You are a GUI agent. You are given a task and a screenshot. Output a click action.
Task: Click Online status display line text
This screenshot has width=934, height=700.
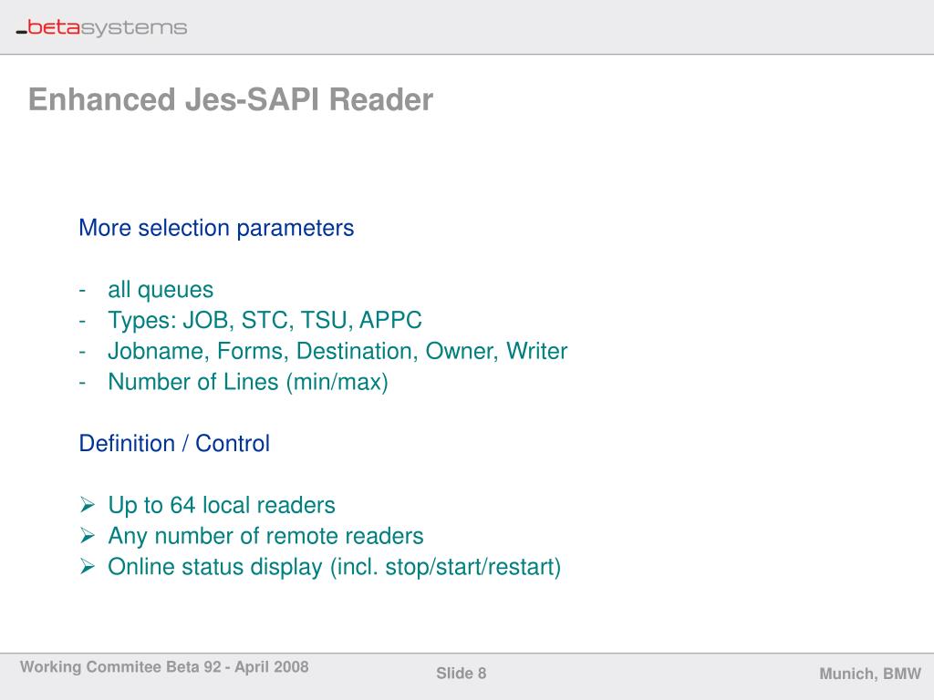point(334,567)
